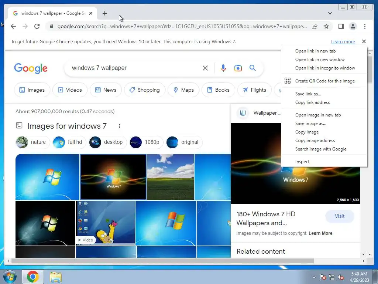Show hidden system tray icons
The image size is (378, 284).
coord(314,277)
